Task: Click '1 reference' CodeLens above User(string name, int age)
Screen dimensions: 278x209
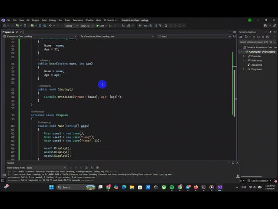Action: pyautogui.click(x=44, y=60)
